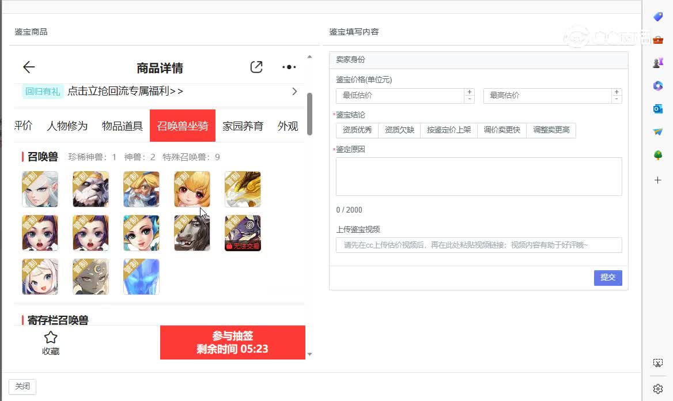Open the red toolbox sidebar icon
673x401 pixels.
pyautogui.click(x=657, y=40)
